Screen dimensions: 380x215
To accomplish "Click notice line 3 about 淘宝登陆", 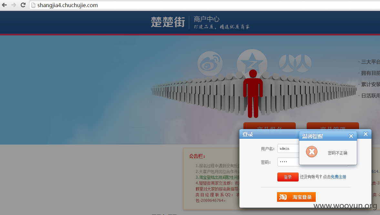I will tap(218, 177).
